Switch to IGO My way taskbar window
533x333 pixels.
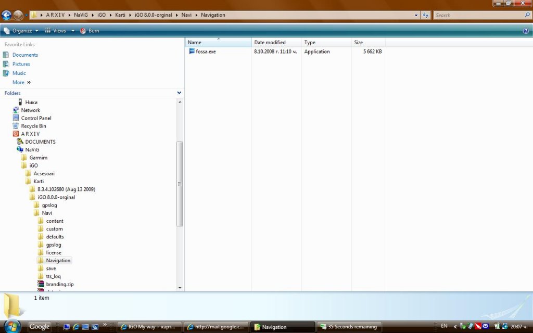click(150, 327)
